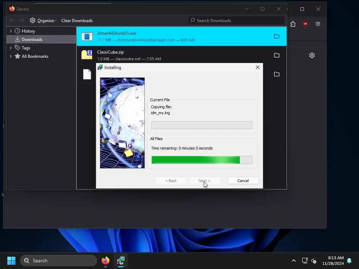The image size is (359, 269).
Task: Click the installer icon in Installing title bar
Action: [100, 68]
